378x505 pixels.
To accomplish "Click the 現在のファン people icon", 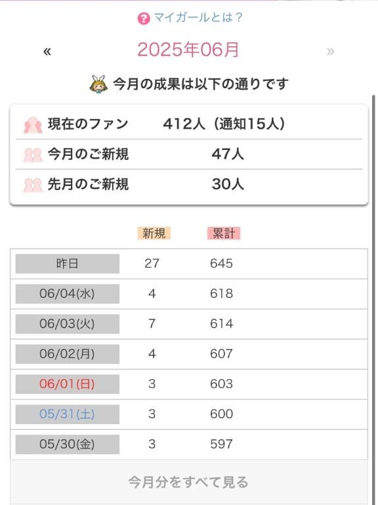I will click(33, 125).
